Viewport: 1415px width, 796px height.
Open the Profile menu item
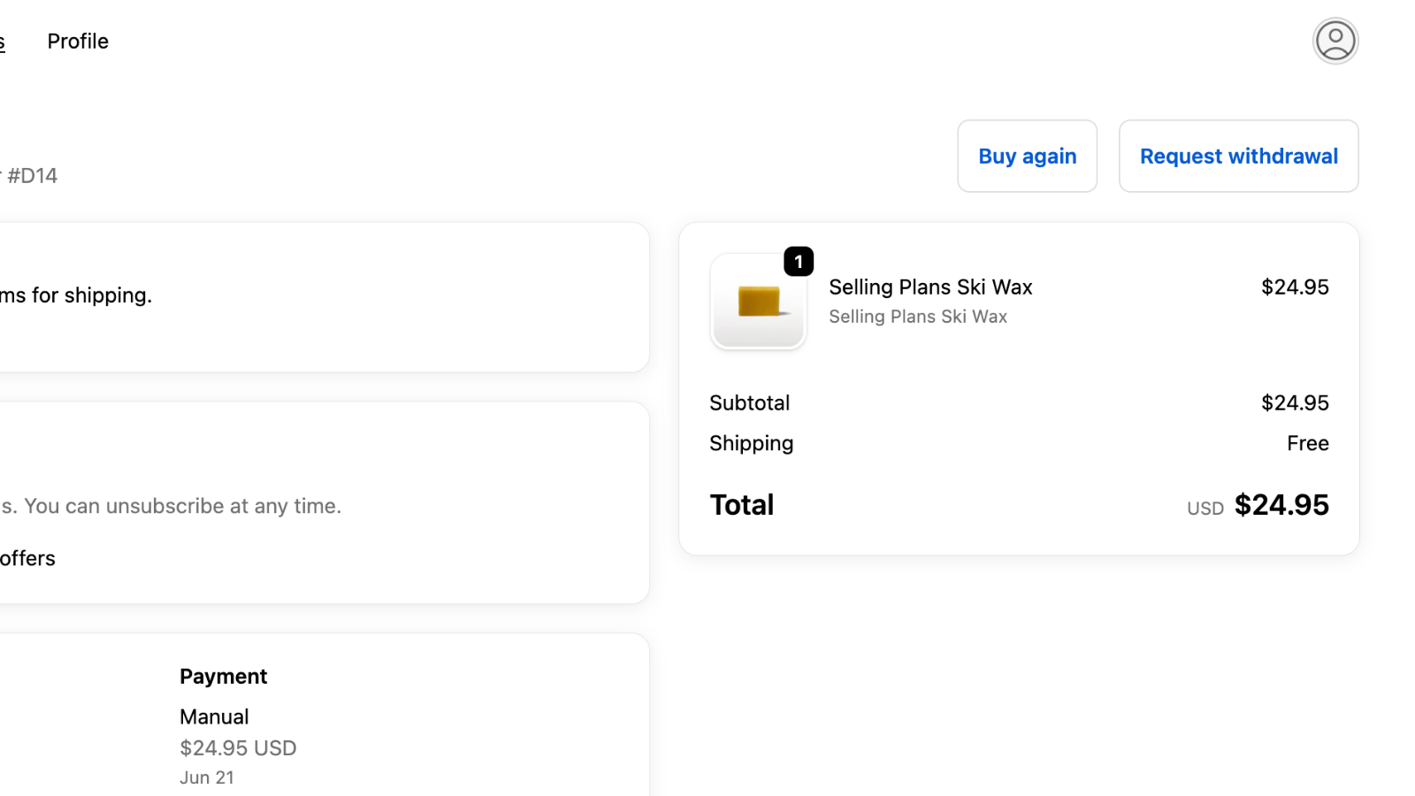pos(78,42)
